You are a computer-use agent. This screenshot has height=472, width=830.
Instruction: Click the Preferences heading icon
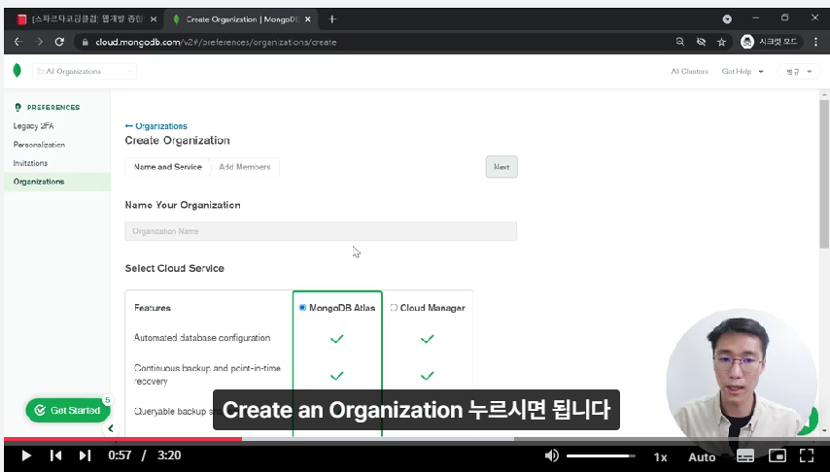(x=18, y=107)
